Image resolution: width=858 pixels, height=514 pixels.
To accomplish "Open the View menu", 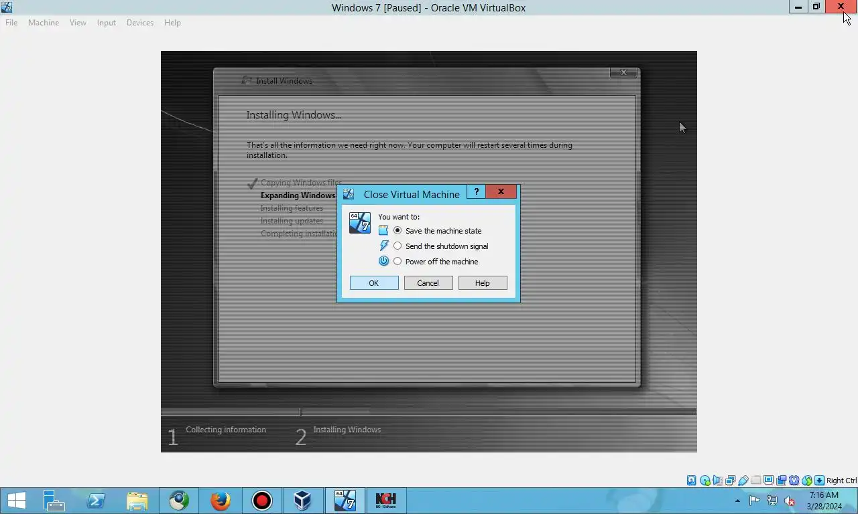I will click(78, 22).
